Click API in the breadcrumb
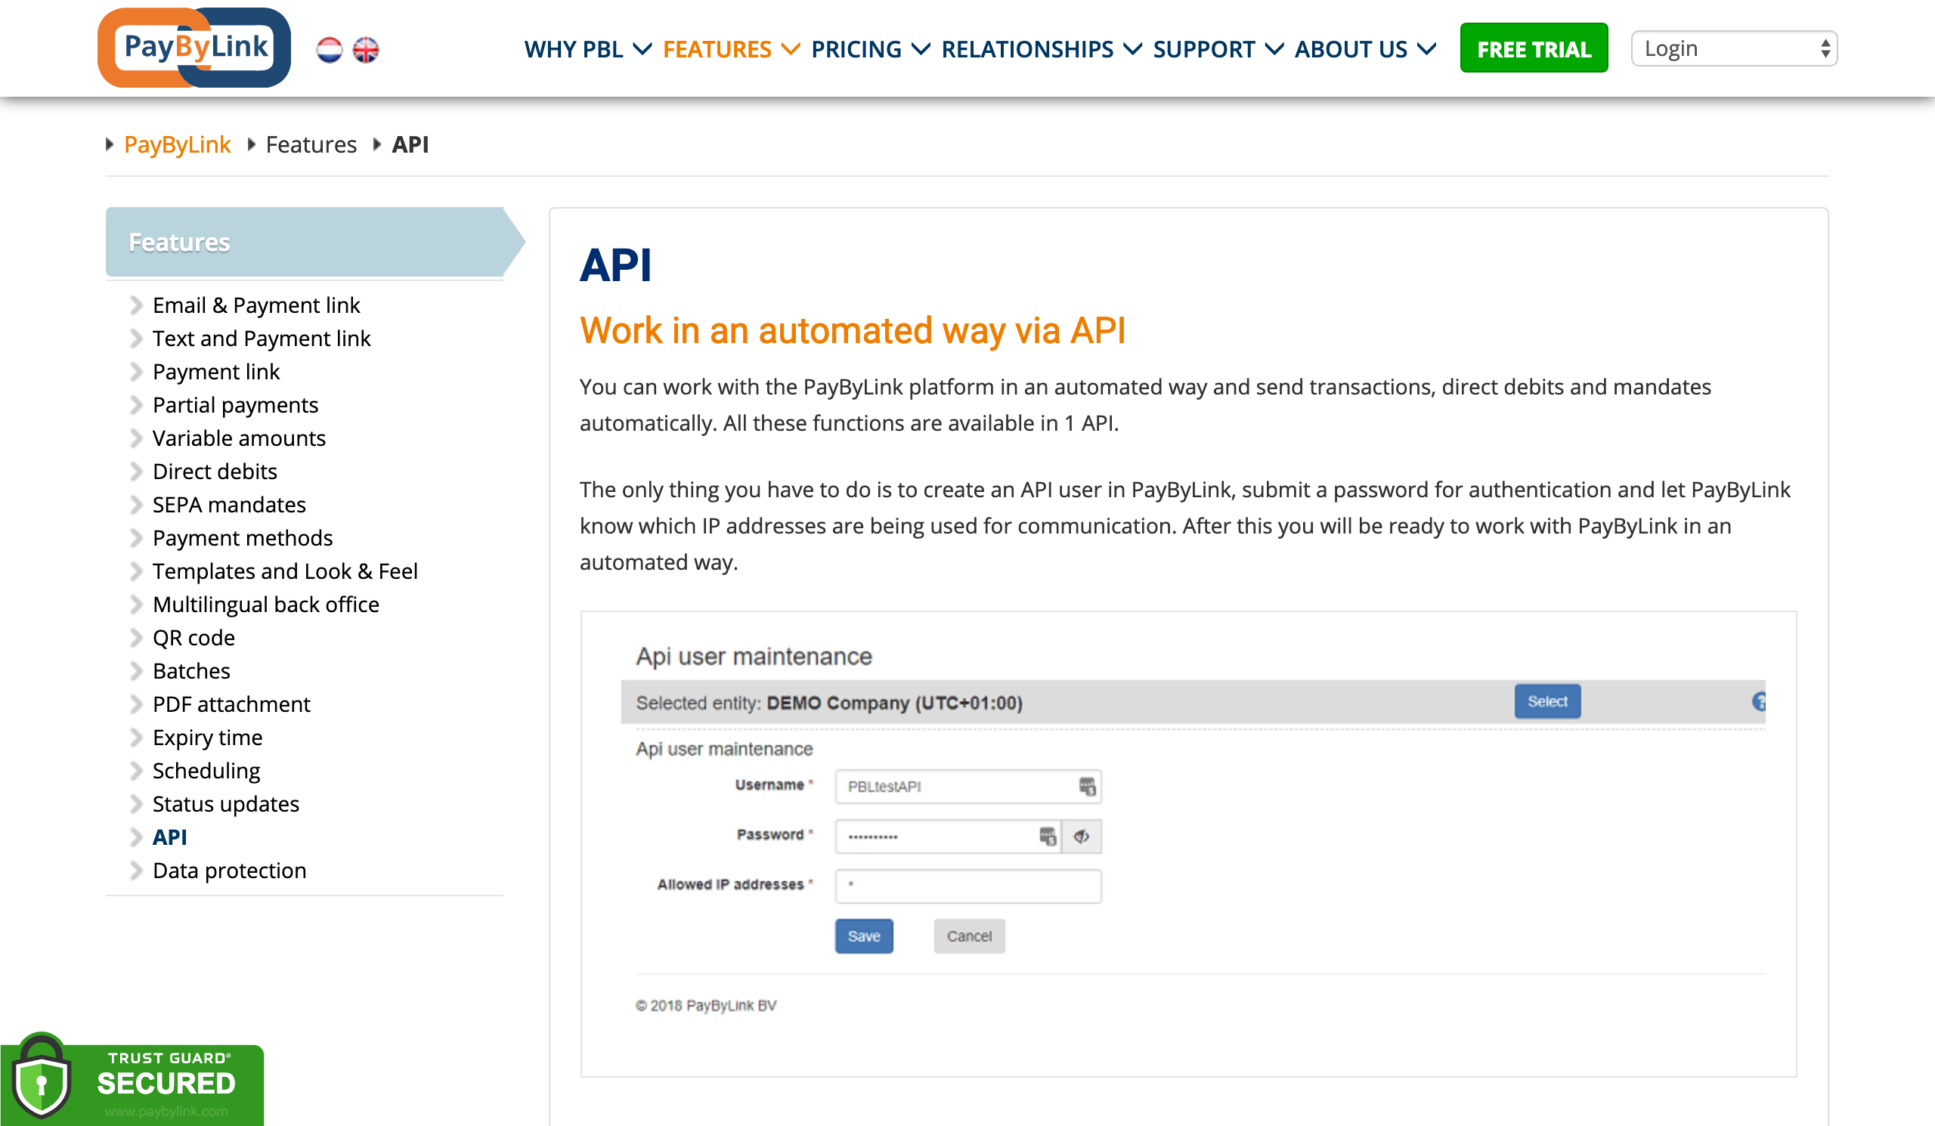 (410, 144)
